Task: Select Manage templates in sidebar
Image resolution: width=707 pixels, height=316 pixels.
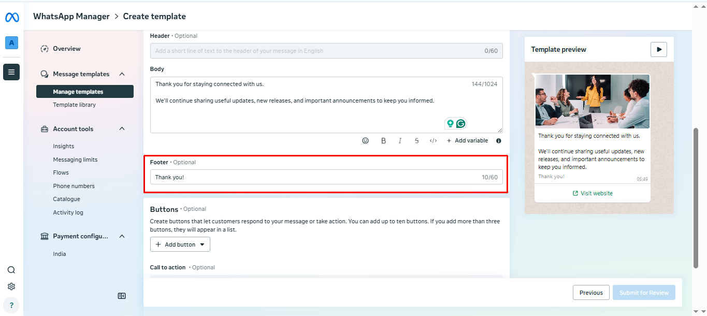Action: 85,92
